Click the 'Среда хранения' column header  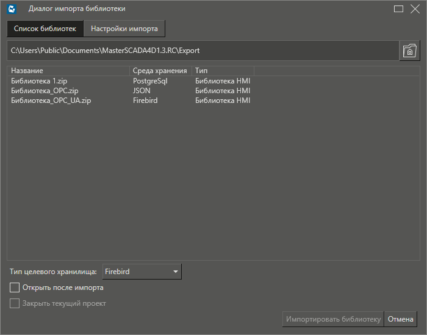click(x=160, y=71)
